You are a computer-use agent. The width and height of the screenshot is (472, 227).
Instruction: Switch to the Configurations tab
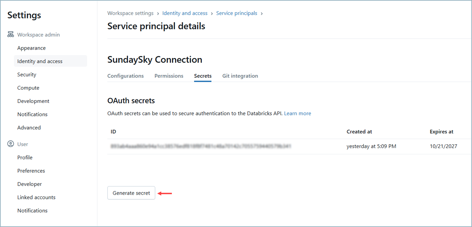point(125,76)
